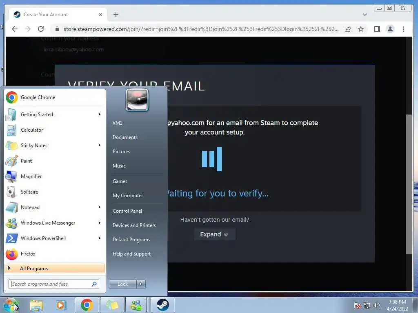Open Devices and Printers
This screenshot has width=418, height=313.
134,225
